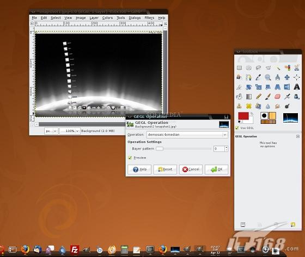Open the Operation combo box

pos(187,135)
